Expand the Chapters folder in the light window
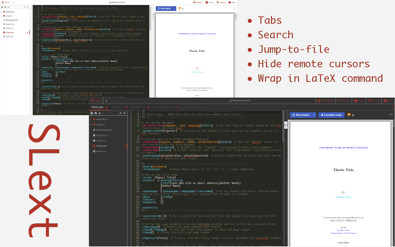395x247 pixels. point(2,16)
